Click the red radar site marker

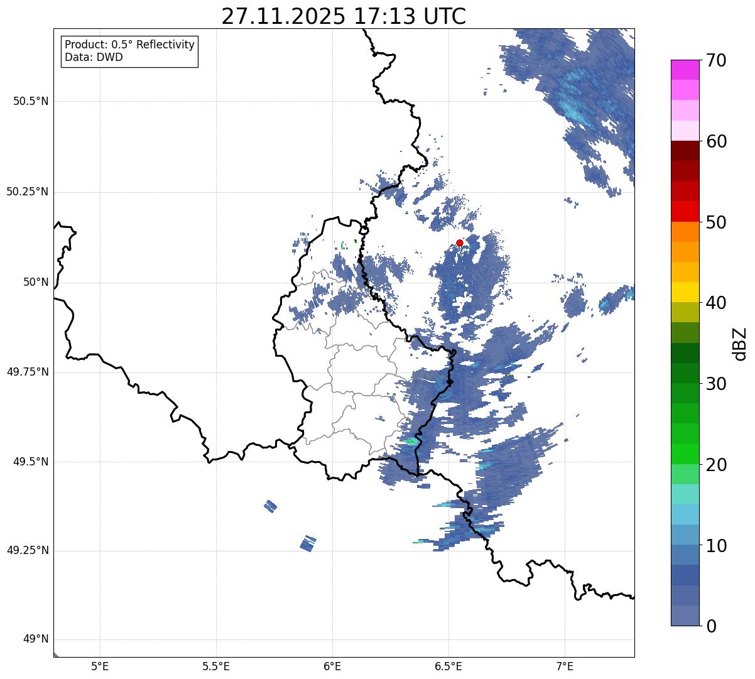(460, 243)
